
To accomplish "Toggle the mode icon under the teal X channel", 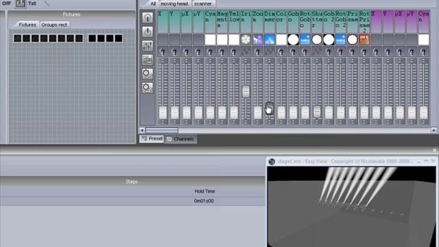I will tap(163, 52).
